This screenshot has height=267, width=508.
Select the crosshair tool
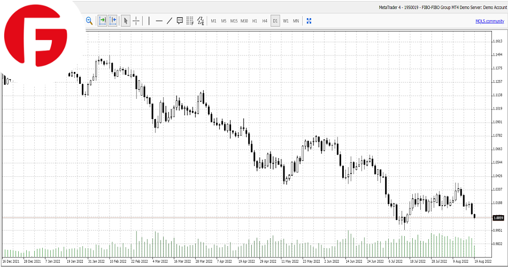[x=136, y=21]
